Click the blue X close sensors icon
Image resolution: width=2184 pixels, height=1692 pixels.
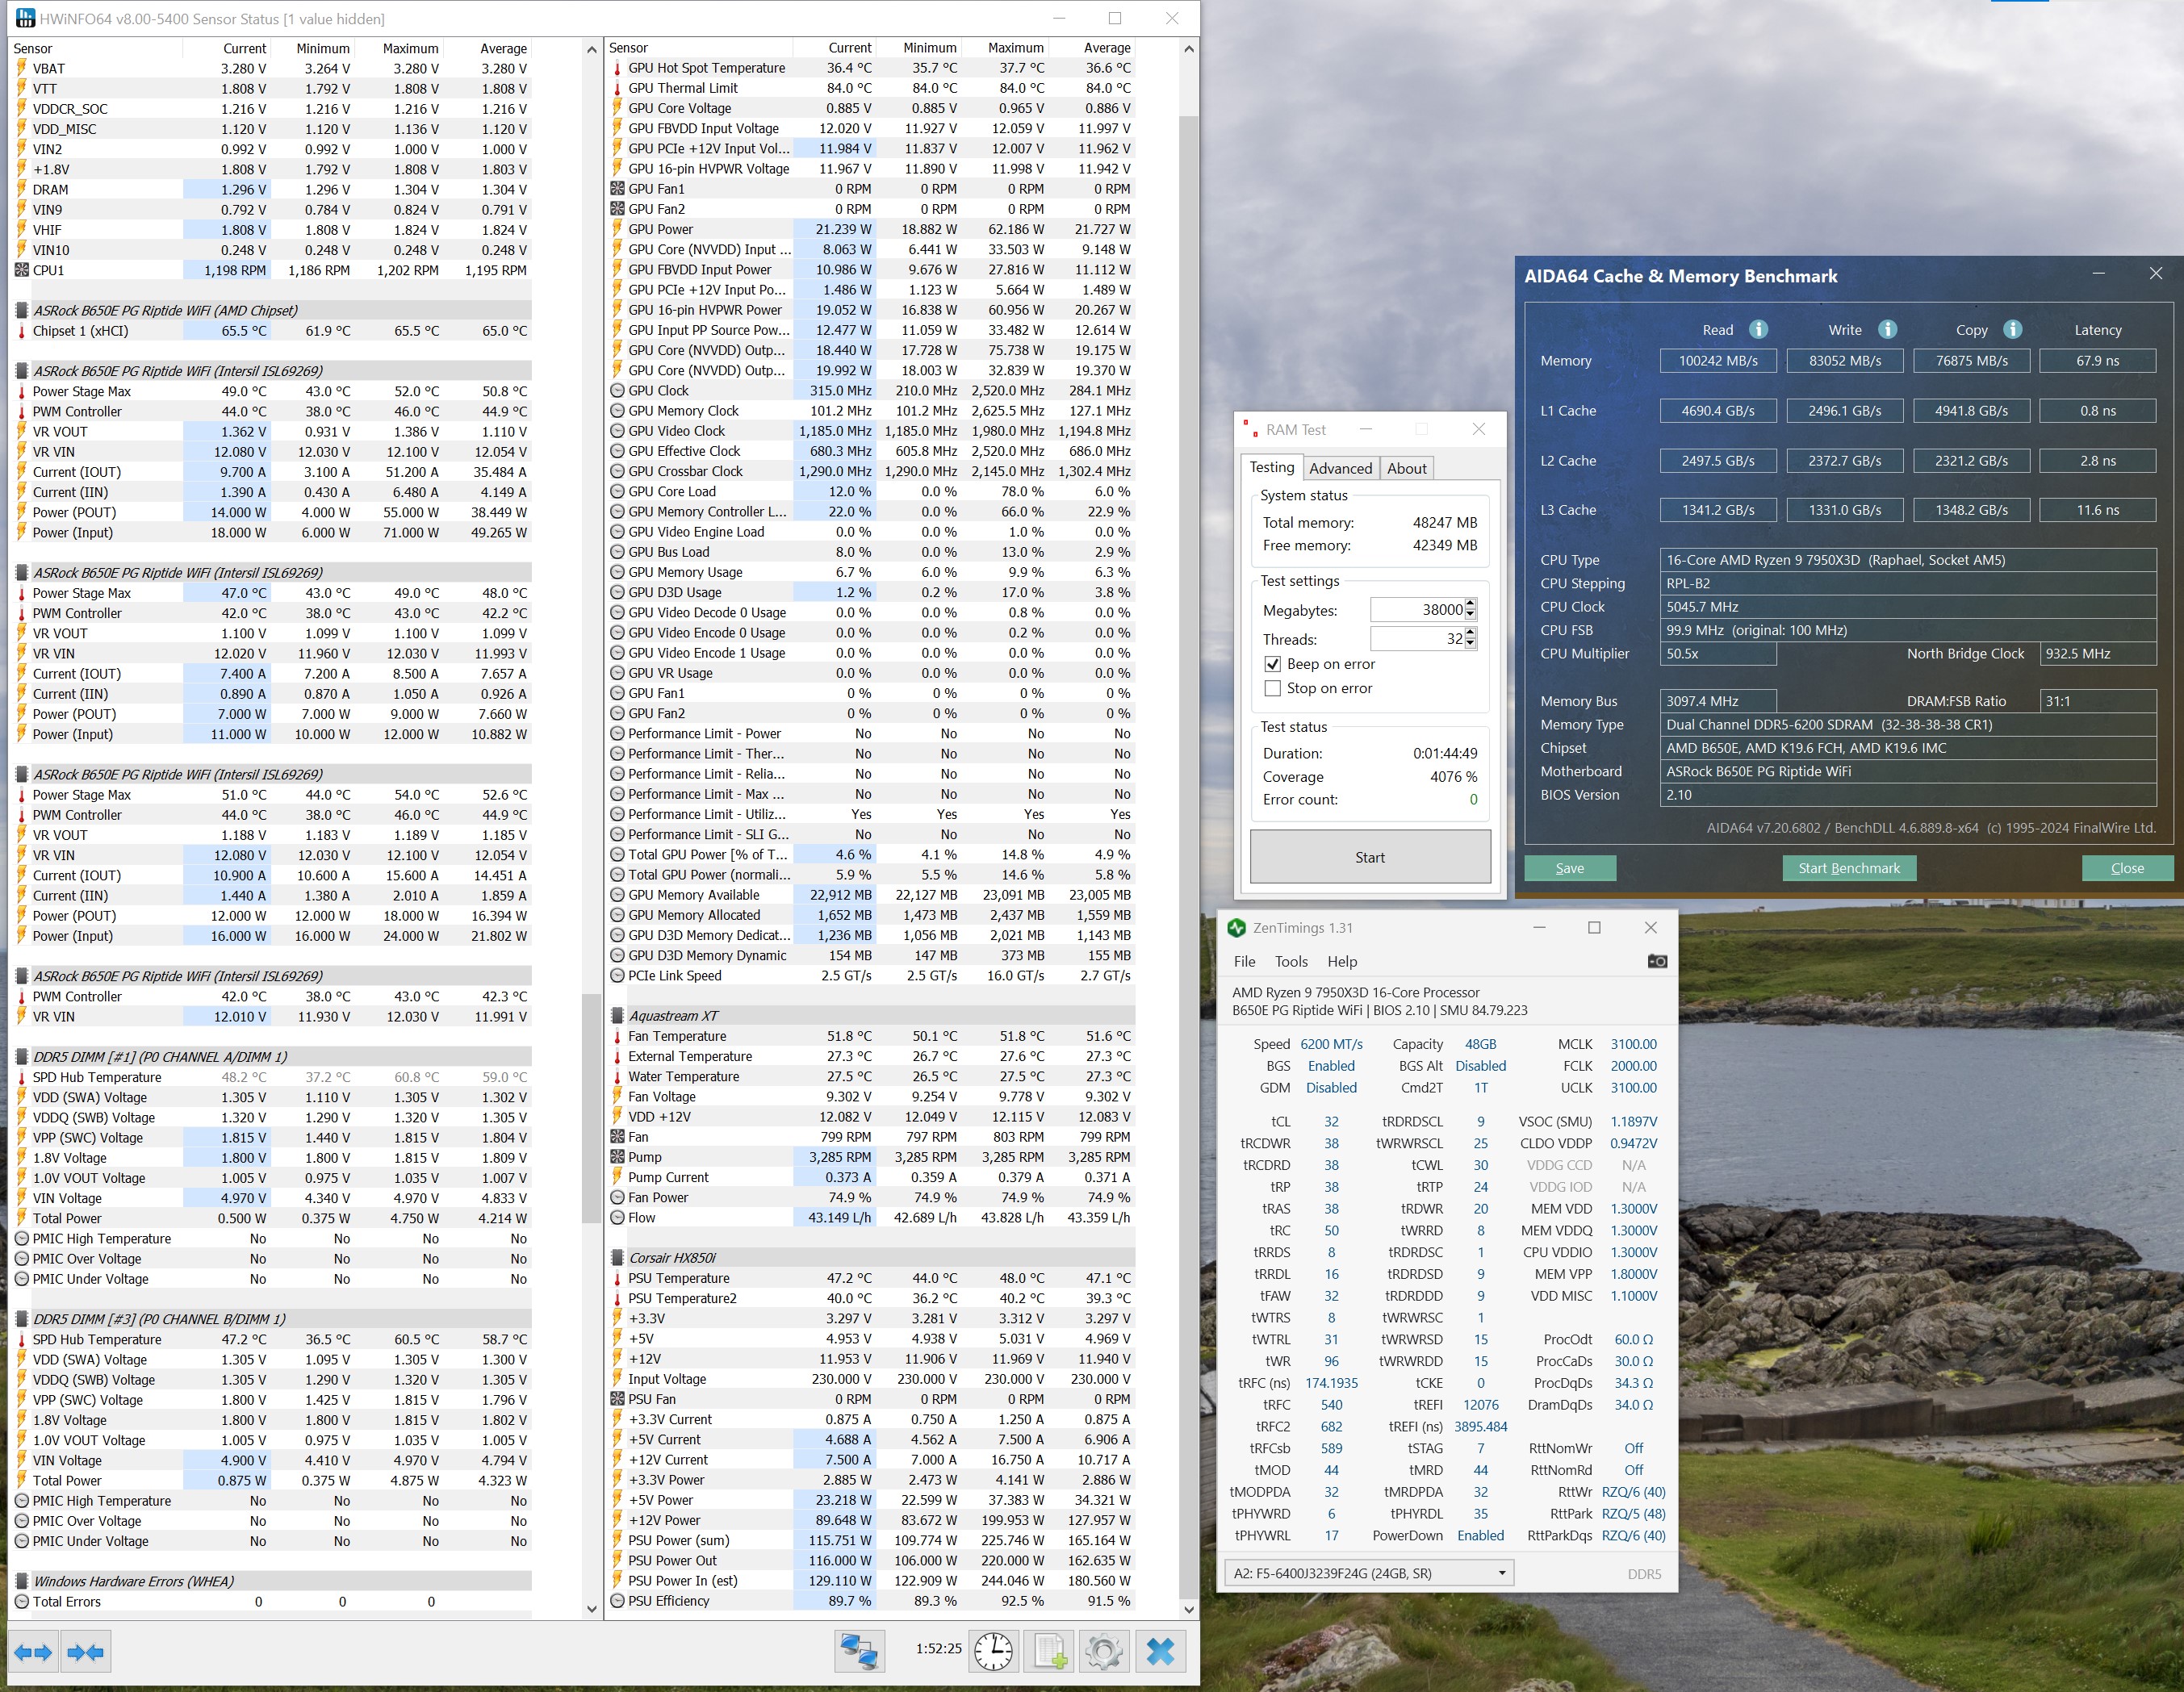(1160, 1651)
